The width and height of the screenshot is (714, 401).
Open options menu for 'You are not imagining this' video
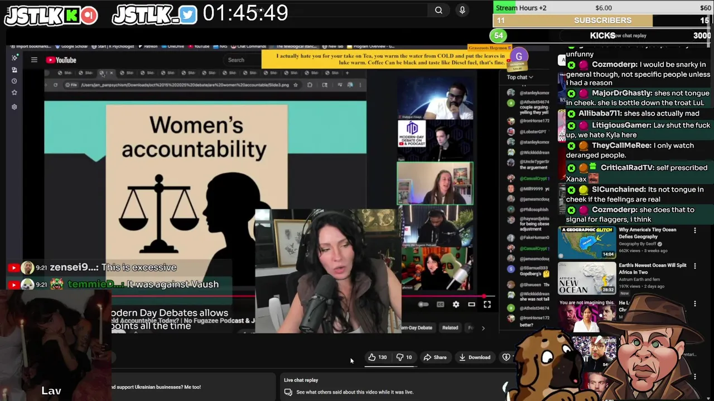tap(695, 304)
